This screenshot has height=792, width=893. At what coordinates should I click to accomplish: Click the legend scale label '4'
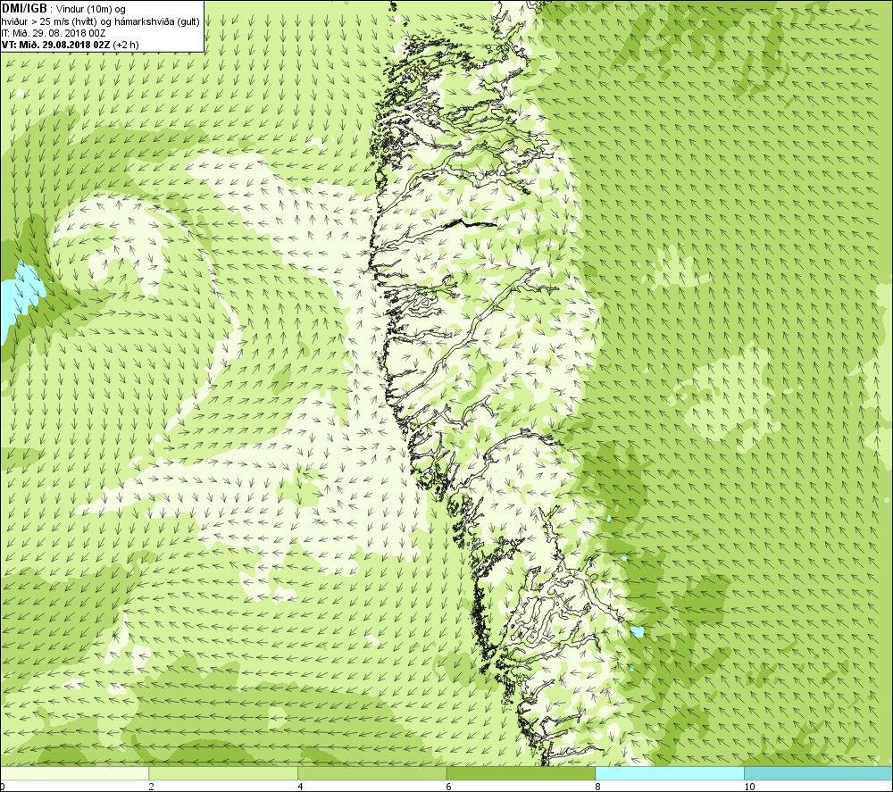click(300, 787)
